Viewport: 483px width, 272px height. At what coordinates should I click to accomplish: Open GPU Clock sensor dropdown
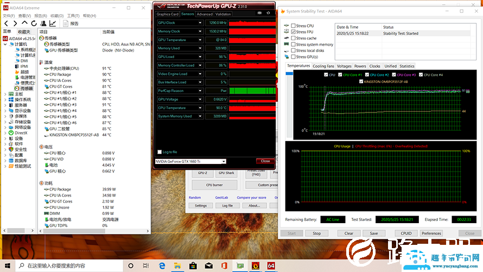(x=200, y=23)
